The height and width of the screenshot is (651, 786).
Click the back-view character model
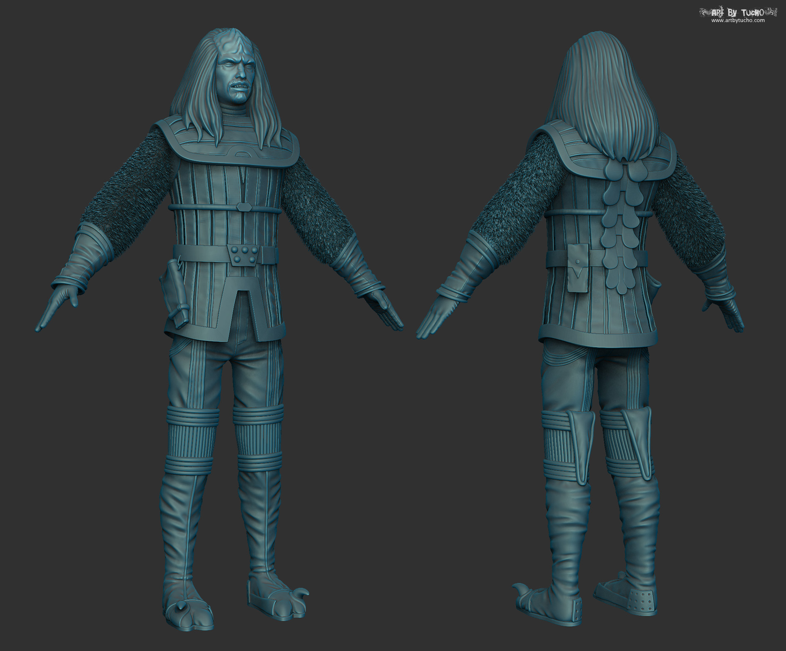pos(580,328)
